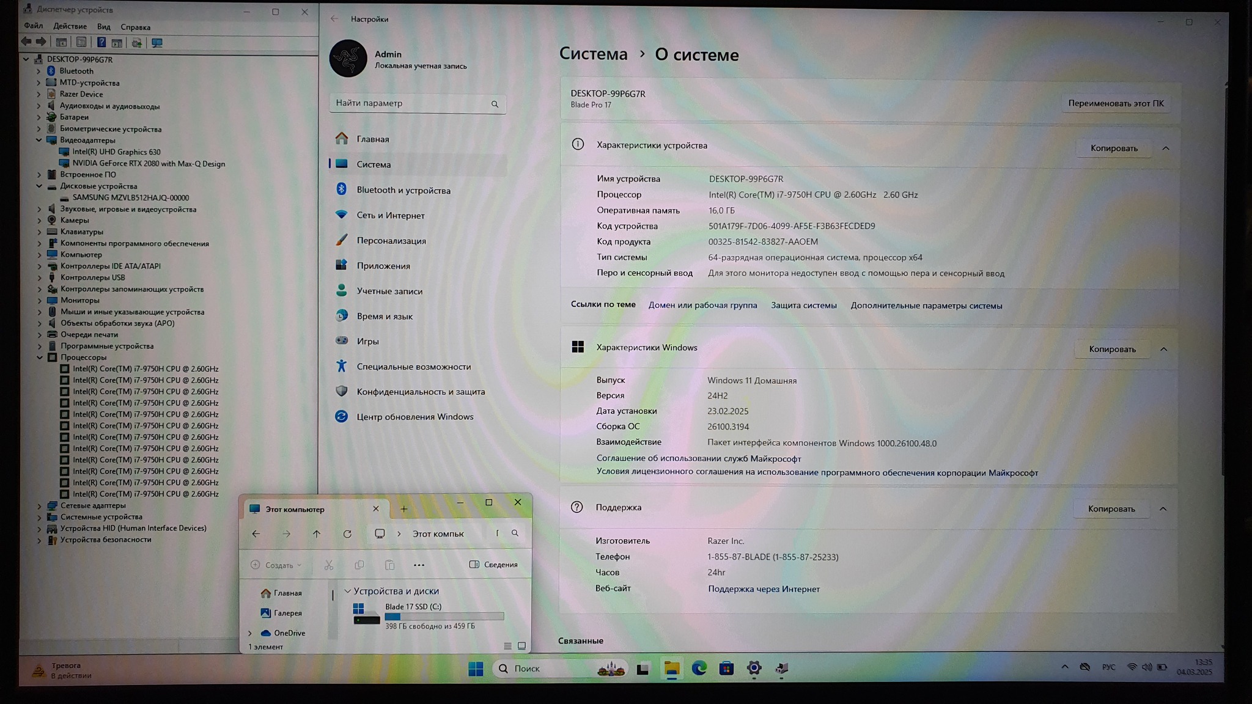The height and width of the screenshot is (704, 1252).
Task: Click the refresh icon in File Explorer
Action: (x=347, y=533)
